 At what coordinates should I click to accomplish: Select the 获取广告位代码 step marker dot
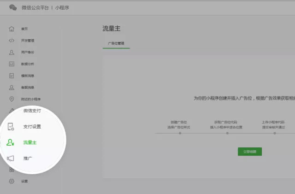pyautogui.click(x=227, y=133)
